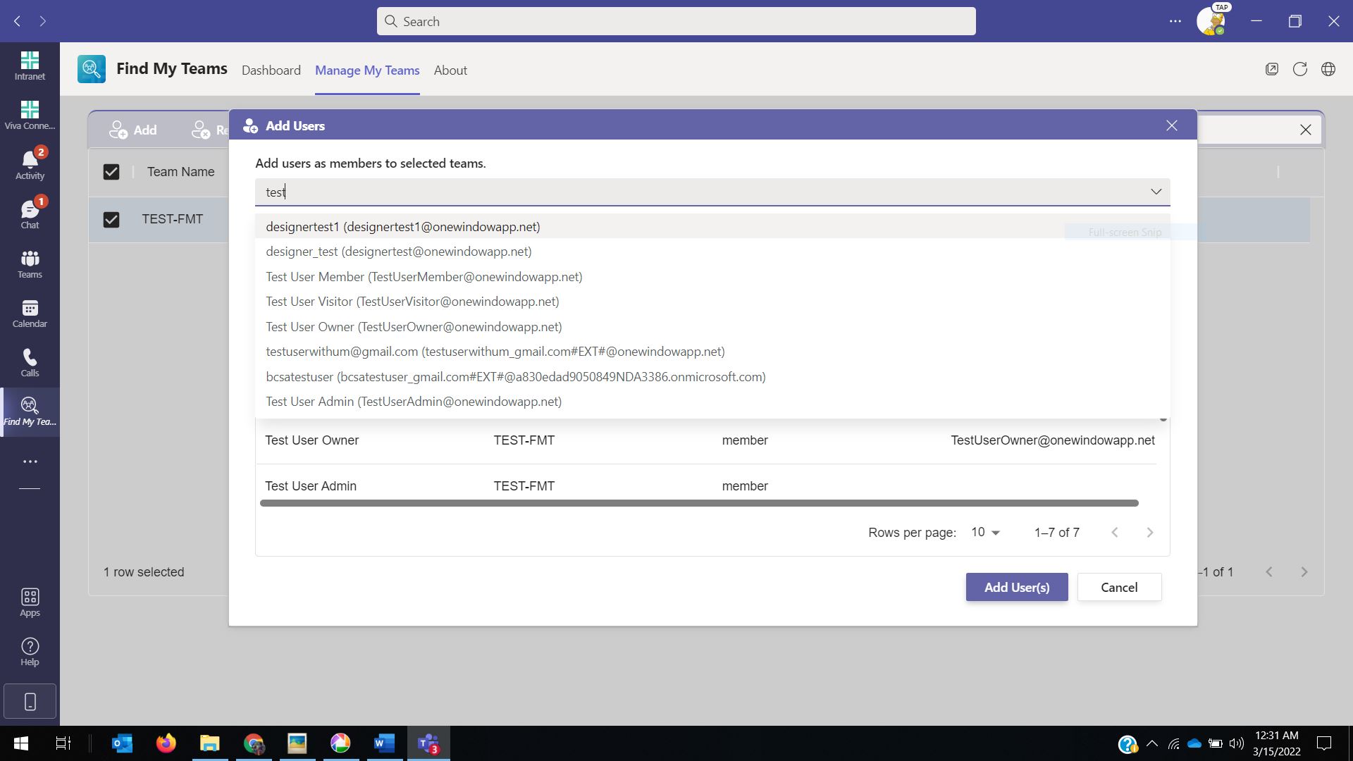Screen dimensions: 1353x761
Task: Open rows per page dropdown
Action: coord(986,533)
